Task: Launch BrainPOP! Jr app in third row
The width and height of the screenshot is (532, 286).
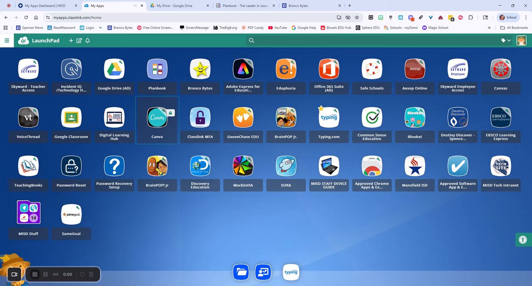Action: [x=157, y=166]
